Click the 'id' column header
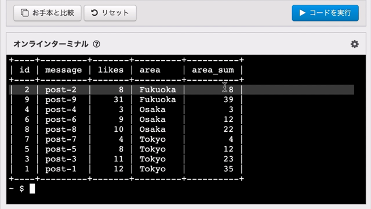The width and height of the screenshot is (371, 209). [24, 70]
